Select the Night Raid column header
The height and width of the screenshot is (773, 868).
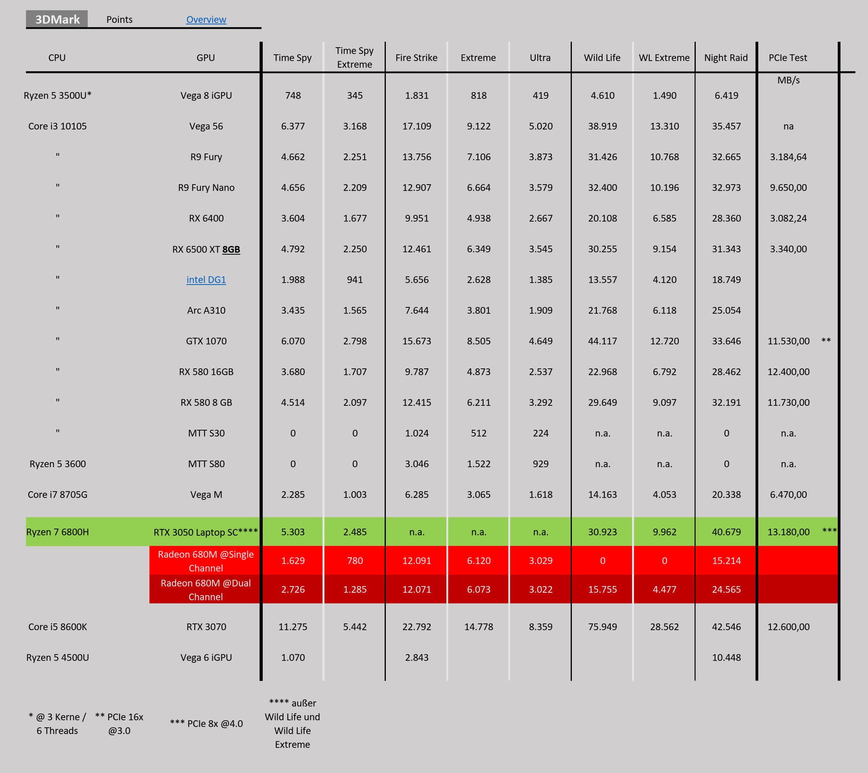point(726,57)
